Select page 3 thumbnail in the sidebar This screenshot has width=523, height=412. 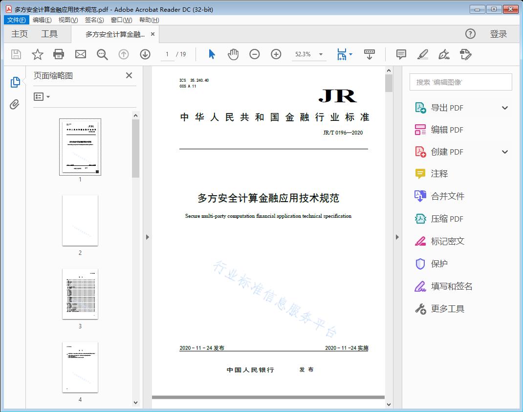tap(80, 294)
